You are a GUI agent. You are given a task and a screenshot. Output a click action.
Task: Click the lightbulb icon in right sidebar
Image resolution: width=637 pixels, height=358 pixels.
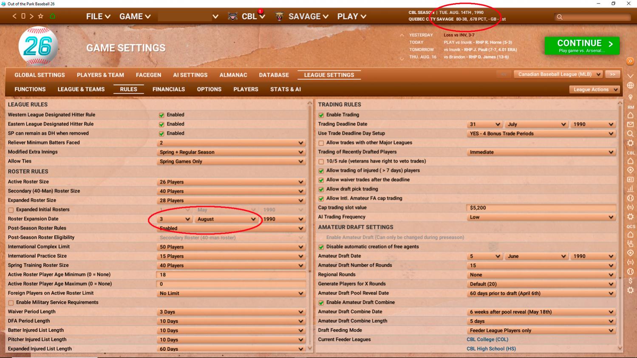point(630,97)
